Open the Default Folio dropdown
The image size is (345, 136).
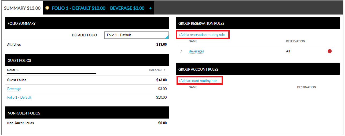pyautogui.click(x=136, y=35)
